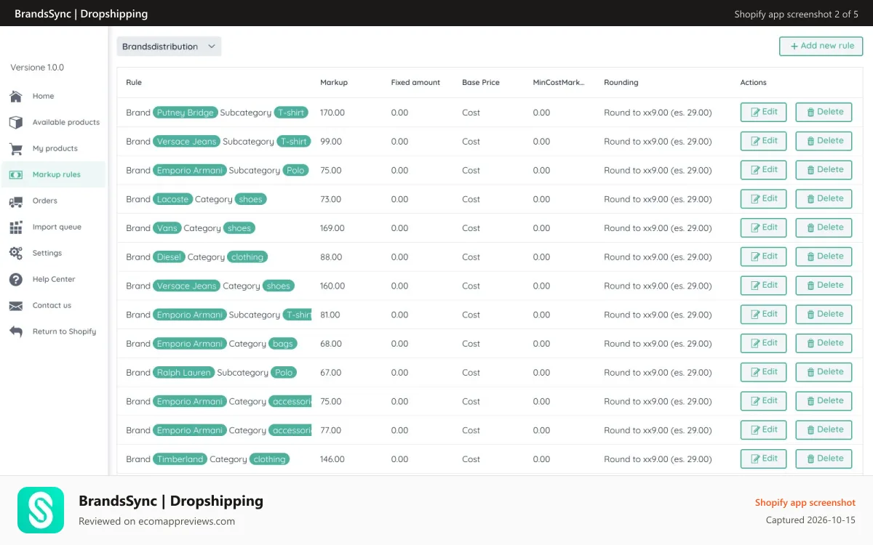
Task: Click the Base Price column header
Action: tap(481, 83)
